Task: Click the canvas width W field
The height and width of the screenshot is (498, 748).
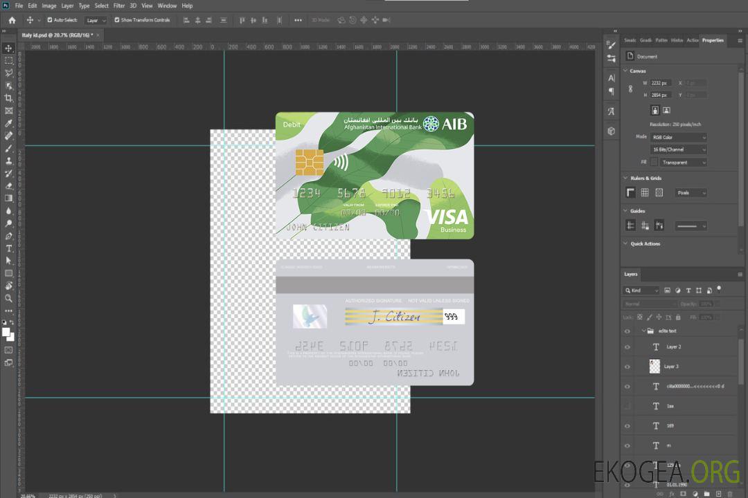Action: click(661, 83)
